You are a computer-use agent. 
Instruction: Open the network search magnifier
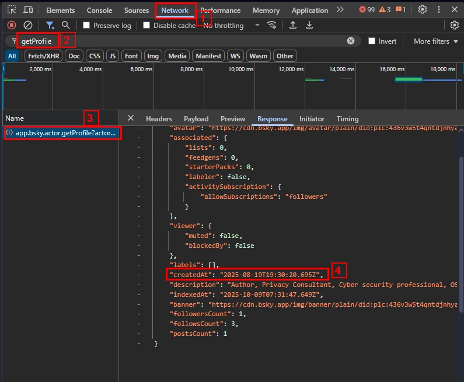point(66,26)
